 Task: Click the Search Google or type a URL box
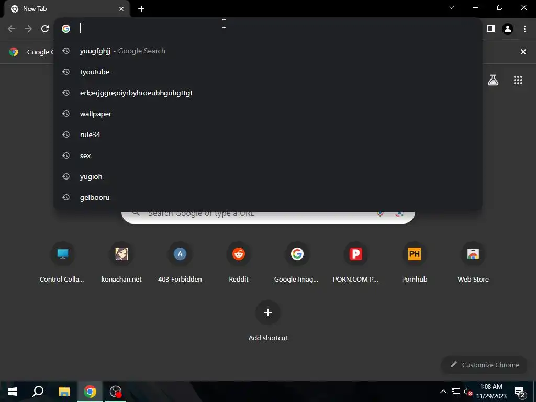268,217
